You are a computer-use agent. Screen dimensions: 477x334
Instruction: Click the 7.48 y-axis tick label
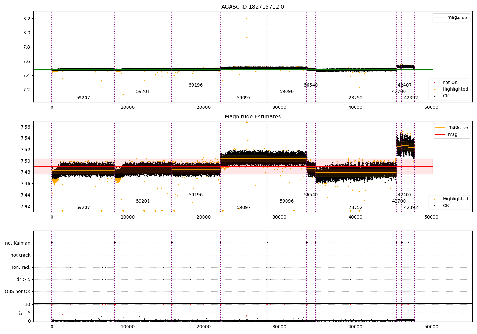(25, 172)
